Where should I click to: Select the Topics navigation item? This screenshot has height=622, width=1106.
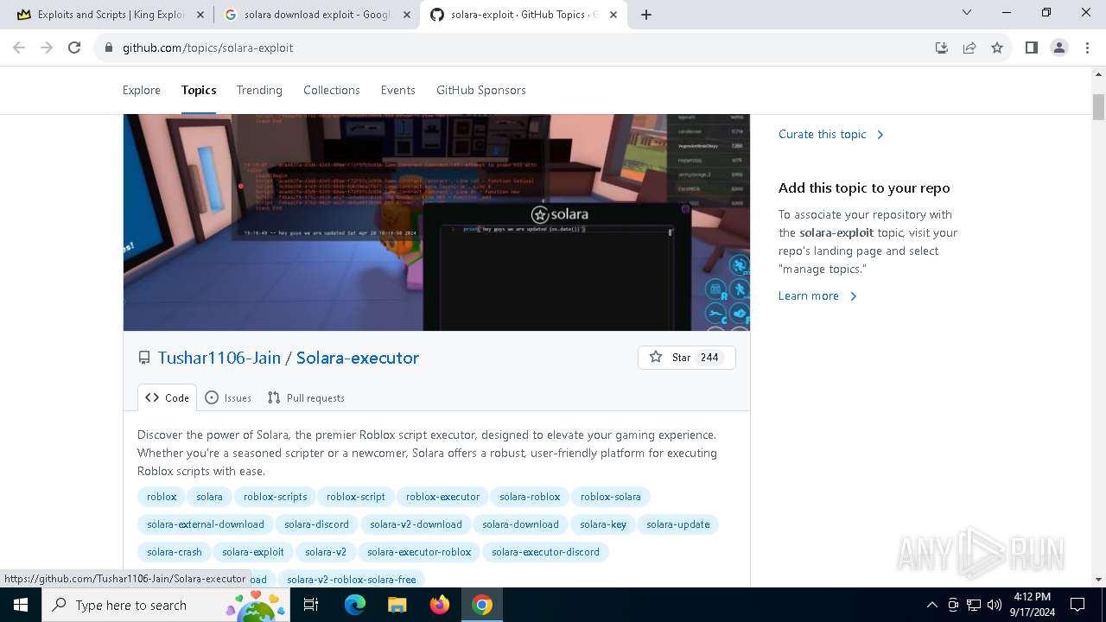(199, 90)
